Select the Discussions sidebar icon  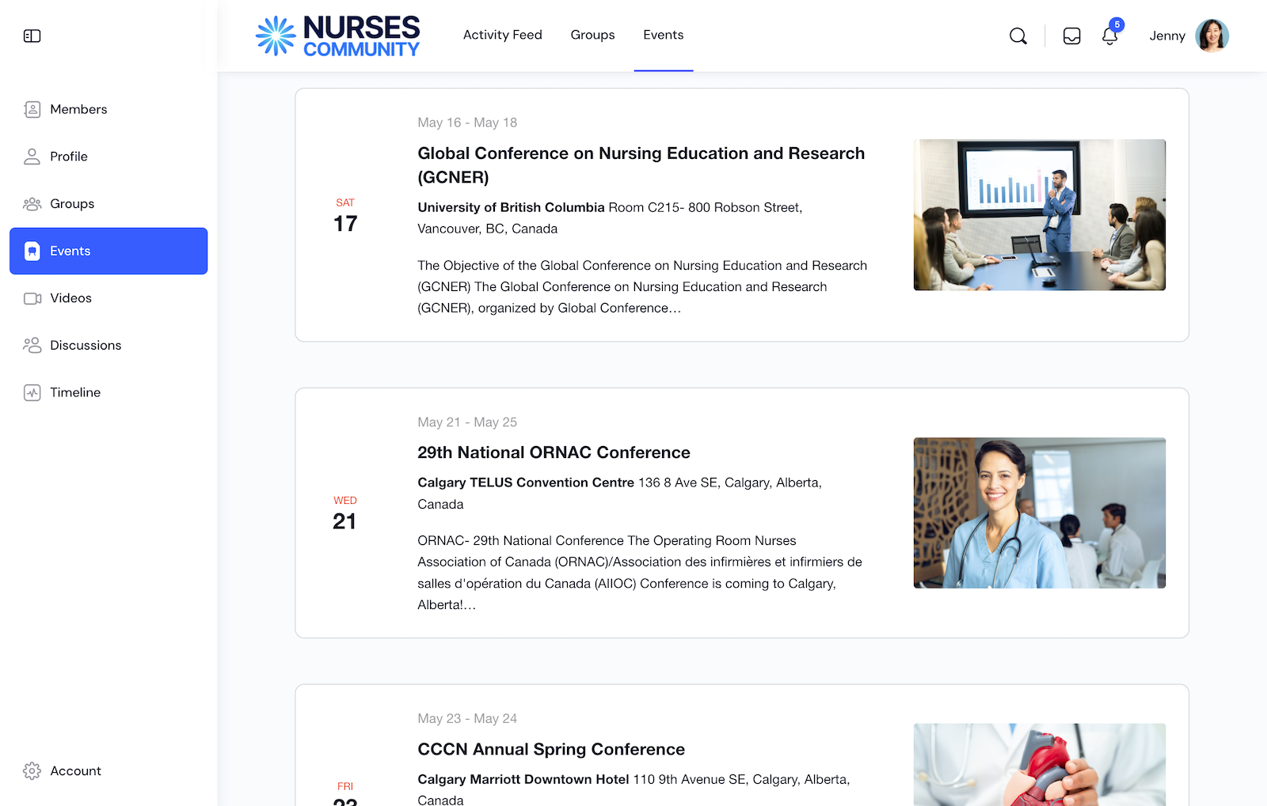pos(32,345)
